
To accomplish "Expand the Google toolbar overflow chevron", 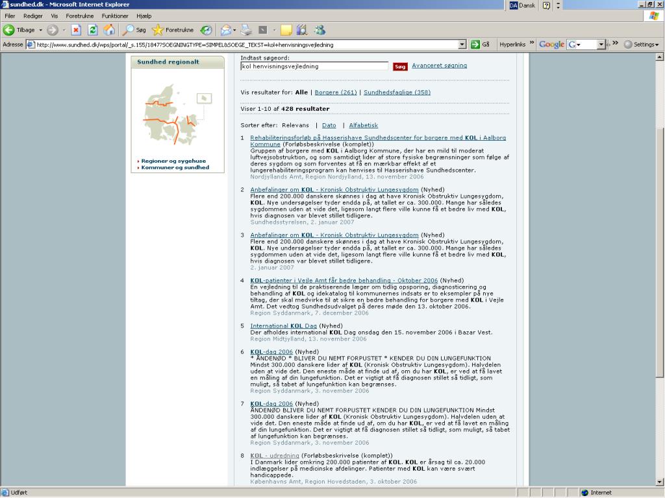I will [616, 43].
